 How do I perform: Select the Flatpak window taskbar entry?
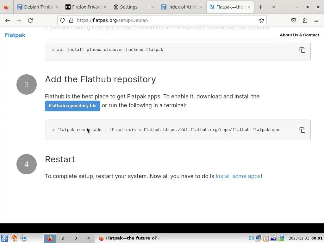click(130, 238)
